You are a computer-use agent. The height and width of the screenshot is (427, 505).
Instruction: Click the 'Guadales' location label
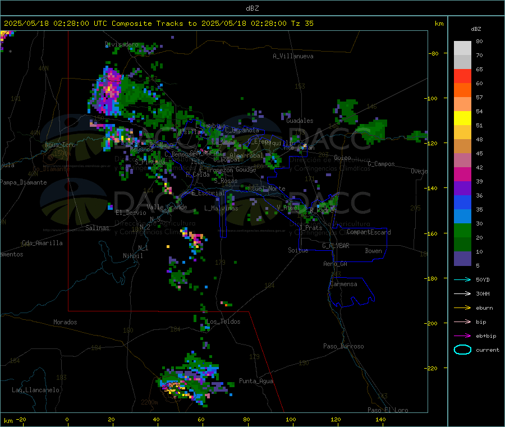coord(300,121)
